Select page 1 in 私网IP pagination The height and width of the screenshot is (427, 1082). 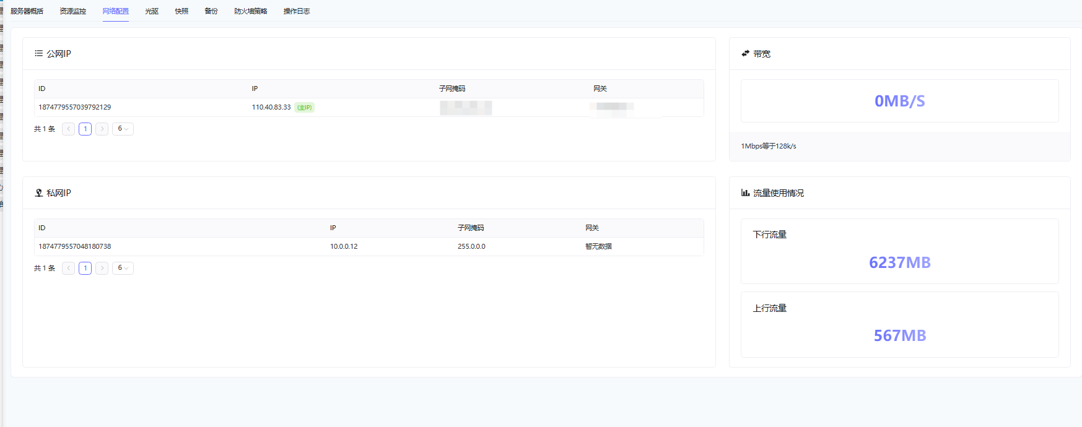[x=85, y=268]
